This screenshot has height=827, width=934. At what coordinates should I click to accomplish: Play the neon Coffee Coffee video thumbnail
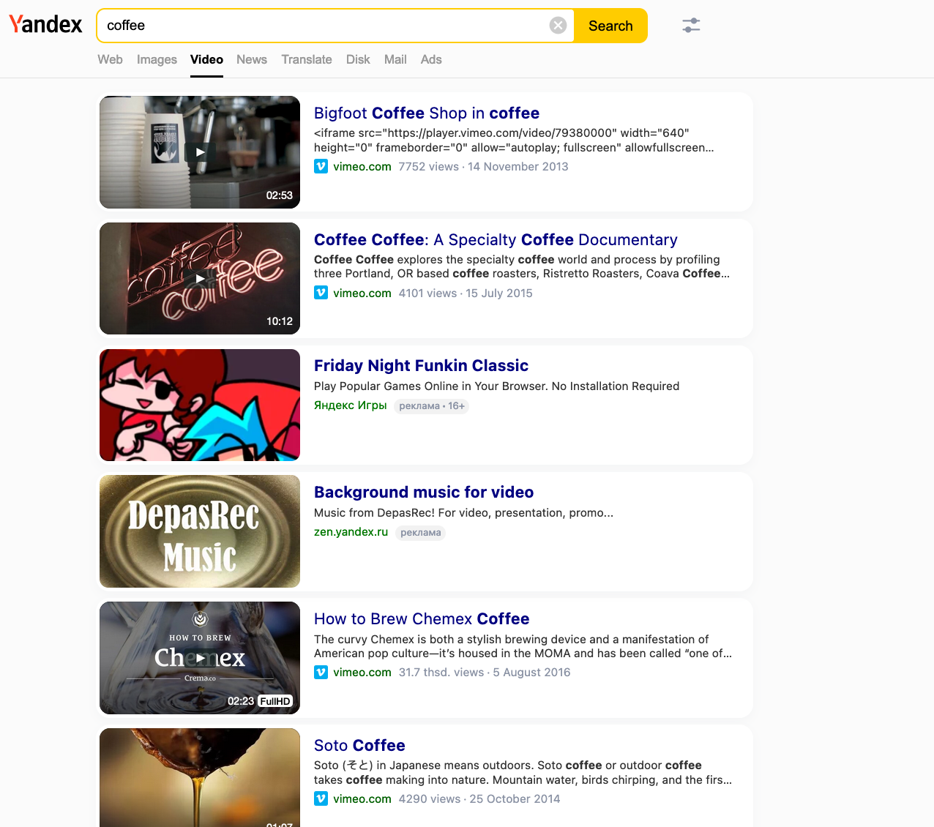coord(200,279)
